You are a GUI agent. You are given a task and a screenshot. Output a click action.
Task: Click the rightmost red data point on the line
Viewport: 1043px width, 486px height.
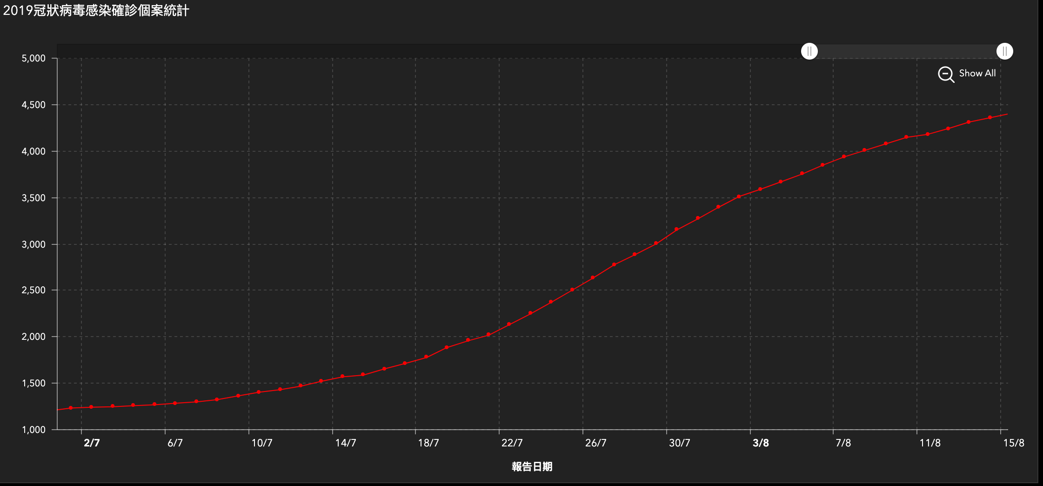coord(990,117)
